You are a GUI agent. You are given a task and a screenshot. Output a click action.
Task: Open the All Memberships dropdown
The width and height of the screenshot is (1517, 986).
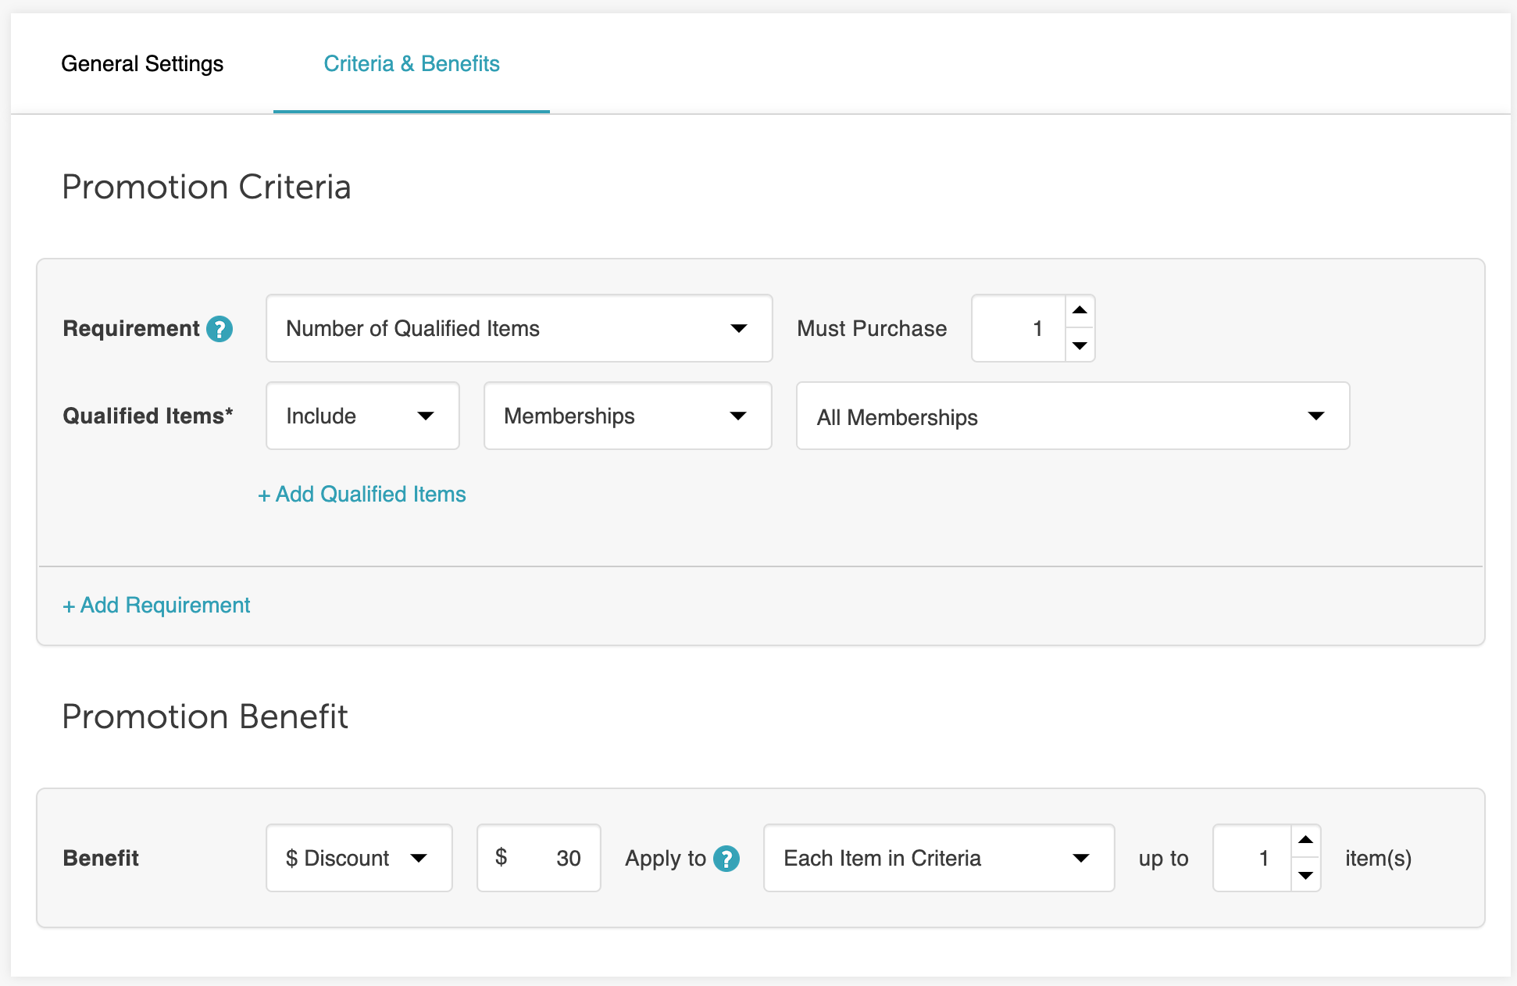click(x=1072, y=416)
